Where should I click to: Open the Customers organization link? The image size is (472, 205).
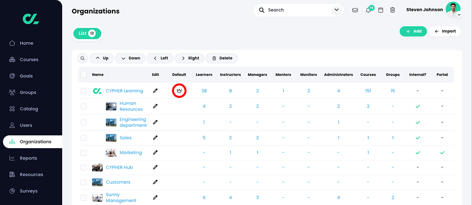pos(118,182)
